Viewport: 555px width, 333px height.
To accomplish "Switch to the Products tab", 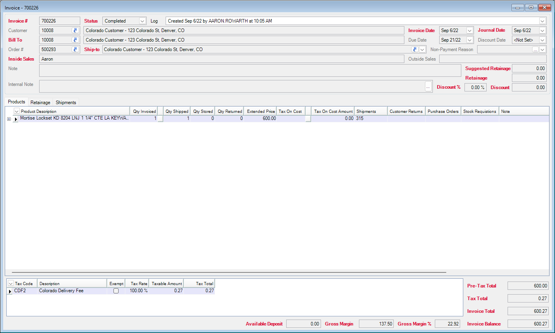I will tap(17, 102).
